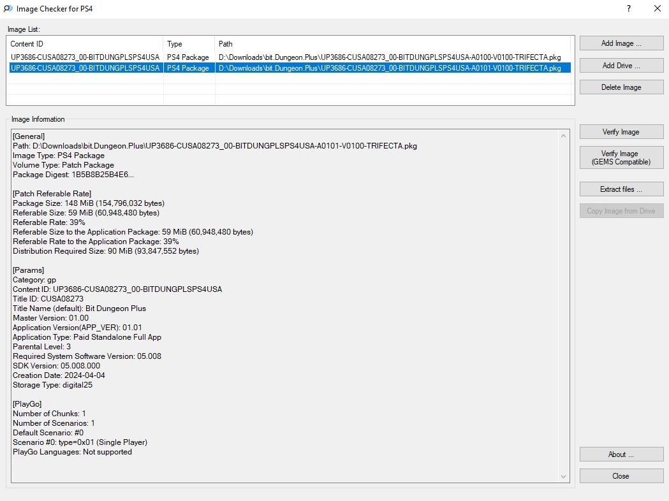Viewport: 669px width, 501px height.
Task: Click the Referable Rate to the Application Package line
Action: tap(96, 242)
